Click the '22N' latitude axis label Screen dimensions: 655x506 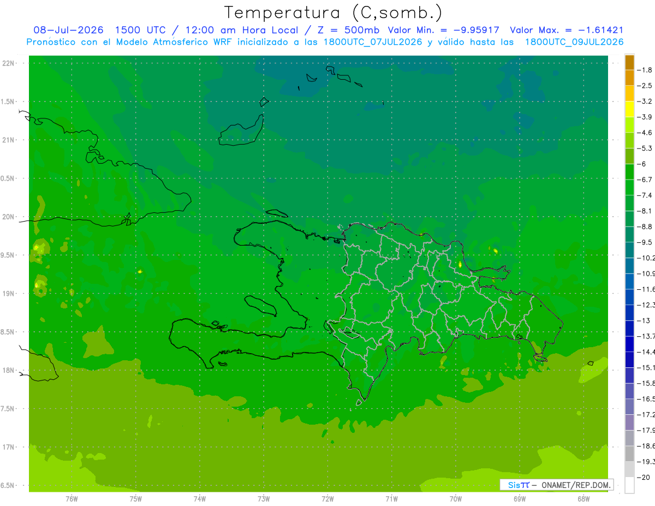coord(9,63)
